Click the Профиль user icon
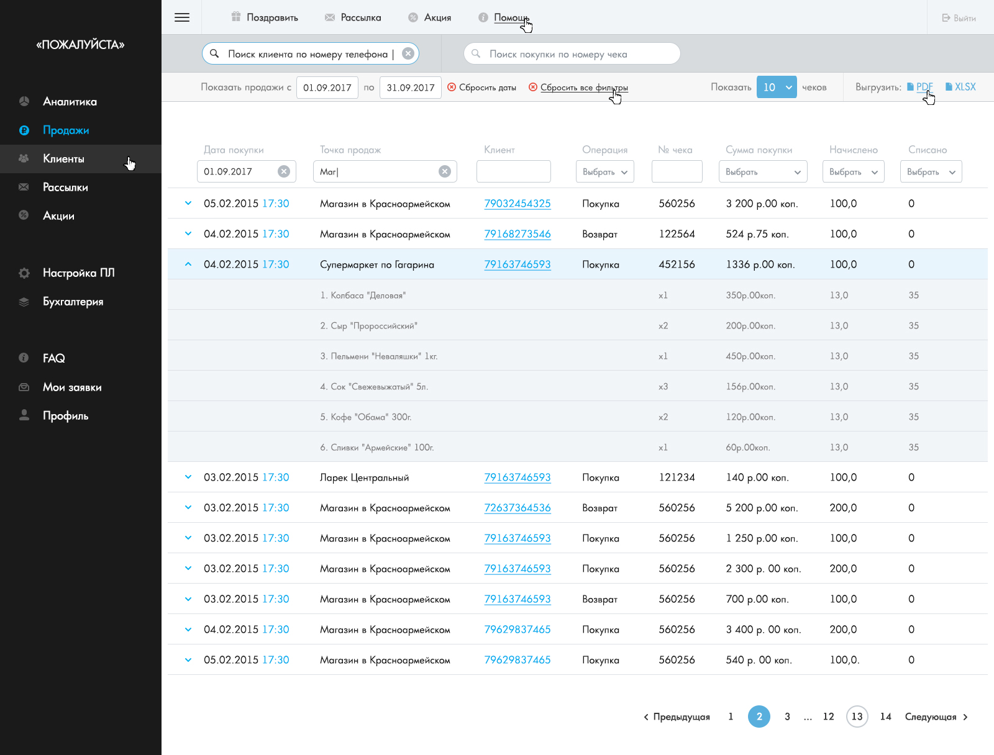 tap(24, 415)
